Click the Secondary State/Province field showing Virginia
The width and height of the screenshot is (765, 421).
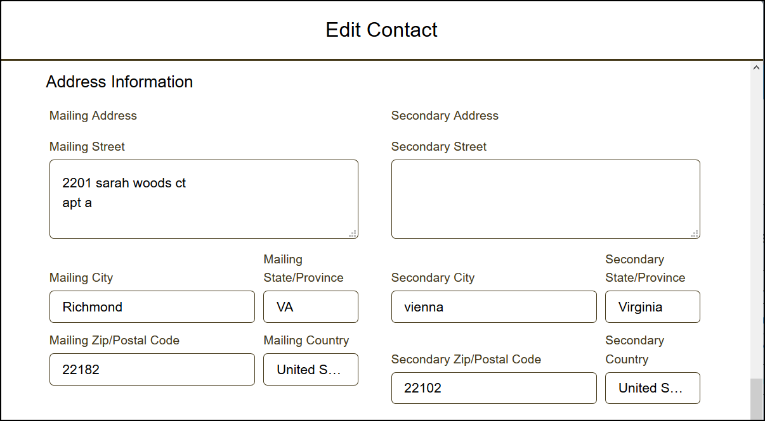[653, 307]
